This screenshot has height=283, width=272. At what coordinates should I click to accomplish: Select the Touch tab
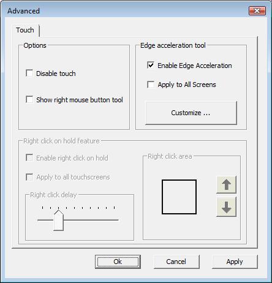[25, 30]
